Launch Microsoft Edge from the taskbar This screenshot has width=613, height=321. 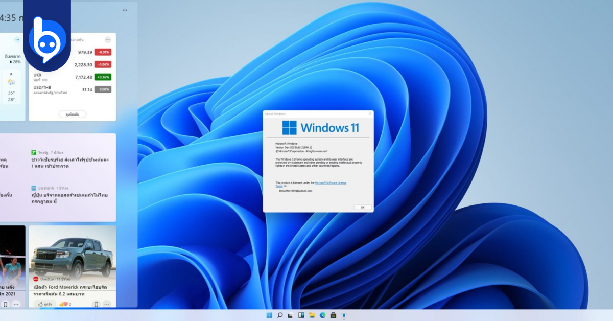(322, 315)
